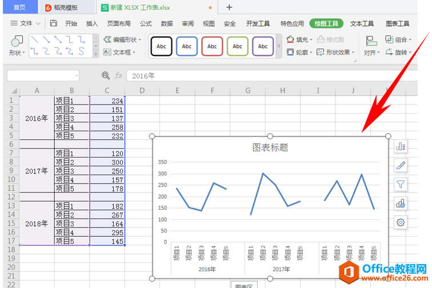432x288 pixels.
Task: Open the Formulas (公式) tab
Action: click(x=146, y=23)
